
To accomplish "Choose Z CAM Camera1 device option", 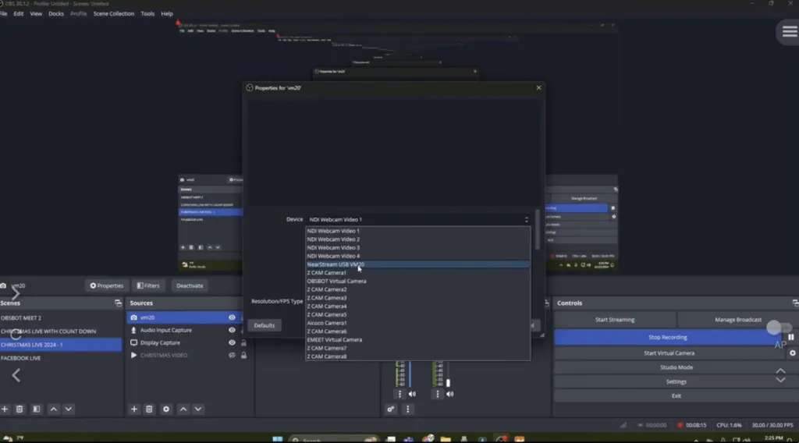I will click(x=418, y=273).
